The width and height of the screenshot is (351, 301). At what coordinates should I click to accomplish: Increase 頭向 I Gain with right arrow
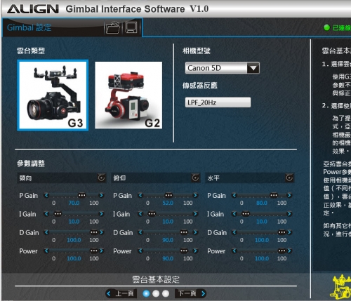click(x=101, y=213)
